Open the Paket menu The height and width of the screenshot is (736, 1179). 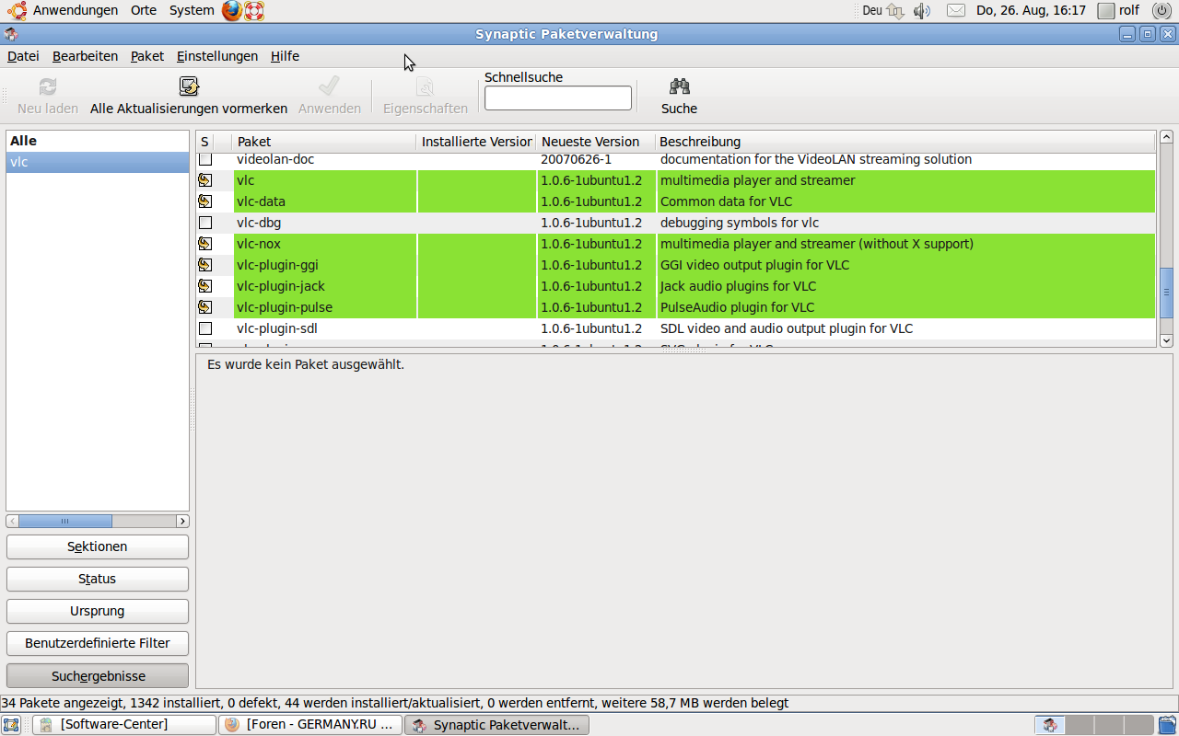pos(147,56)
